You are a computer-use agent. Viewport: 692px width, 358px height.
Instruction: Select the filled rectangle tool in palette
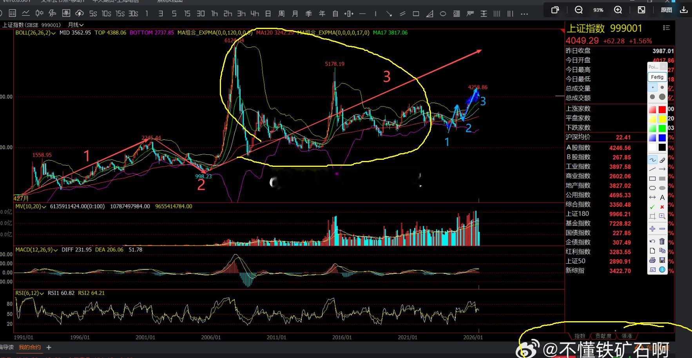coord(662,179)
